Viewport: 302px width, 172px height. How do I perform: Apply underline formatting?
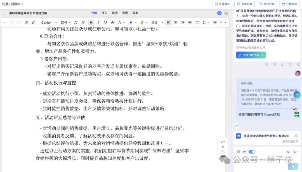pos(105,22)
